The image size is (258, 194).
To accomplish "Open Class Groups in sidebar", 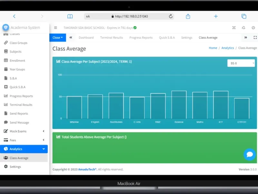I will click(24, 43).
